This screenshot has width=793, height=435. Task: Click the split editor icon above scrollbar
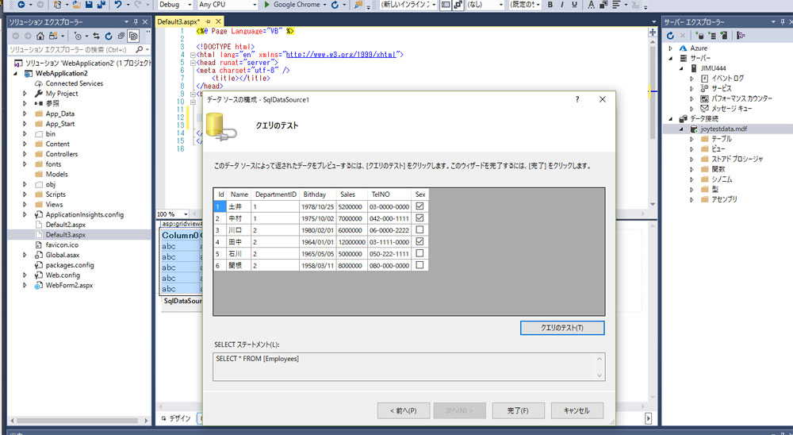click(653, 33)
